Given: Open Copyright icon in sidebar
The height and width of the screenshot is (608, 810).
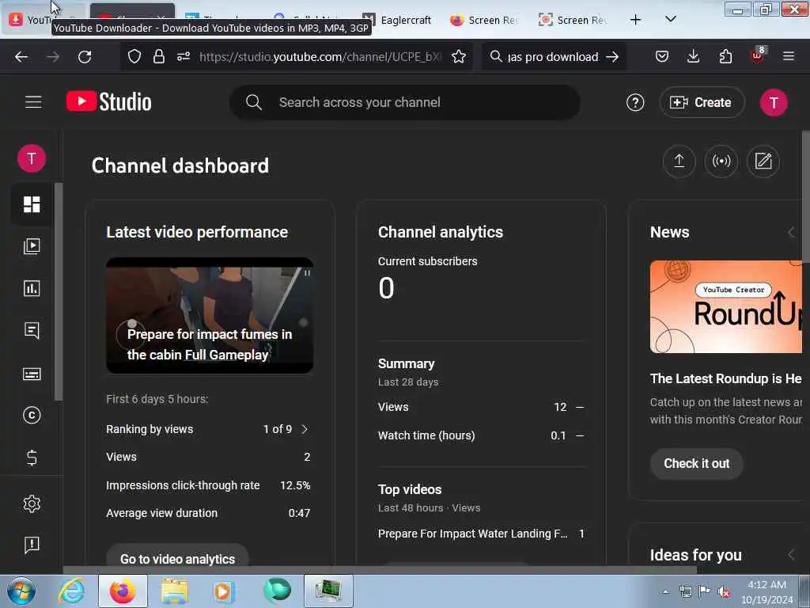Looking at the screenshot, I should [x=32, y=415].
